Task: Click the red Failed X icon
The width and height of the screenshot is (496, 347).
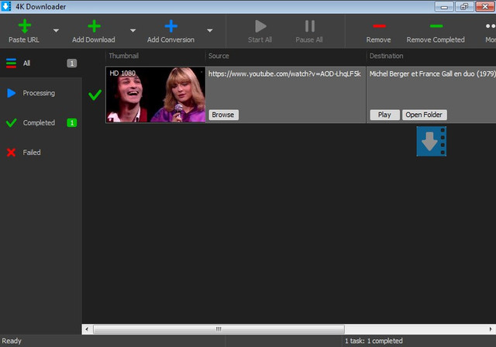Action: pos(11,153)
